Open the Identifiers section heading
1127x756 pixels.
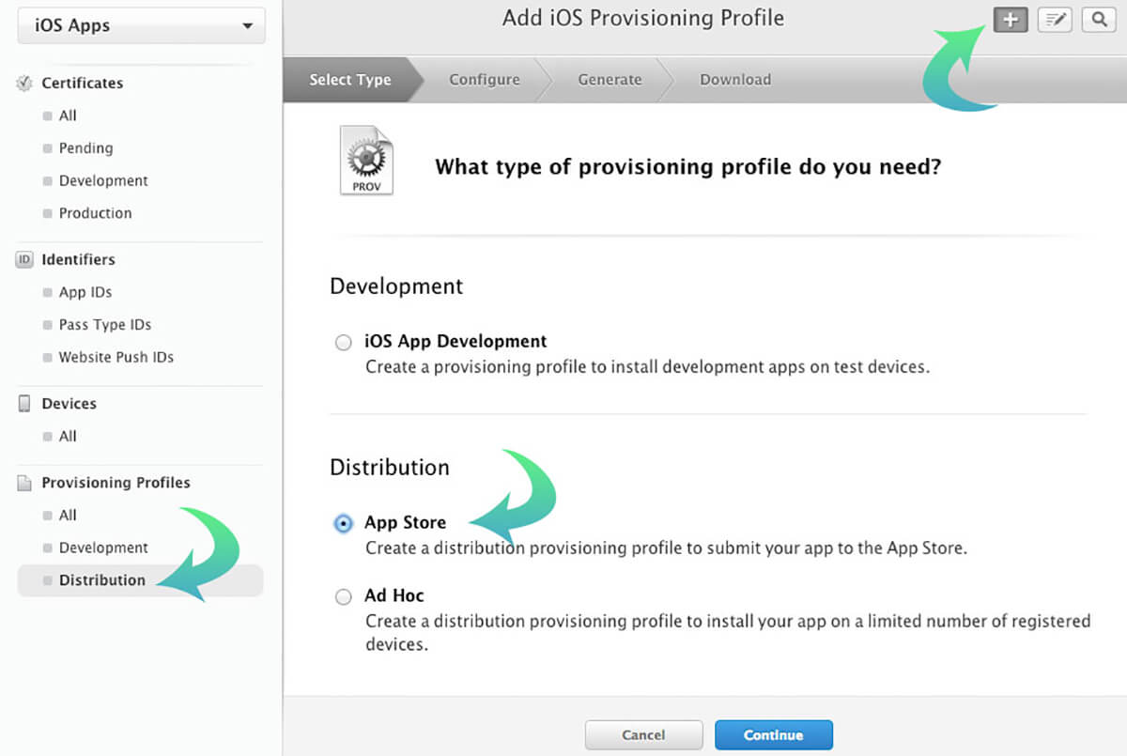coord(79,259)
